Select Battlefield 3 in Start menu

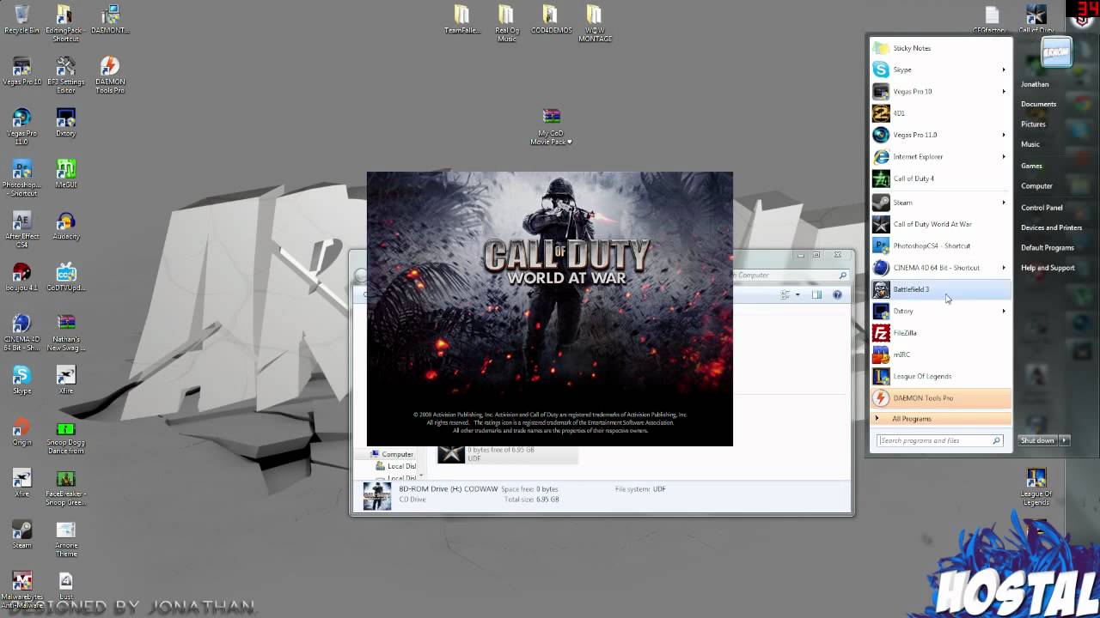940,289
